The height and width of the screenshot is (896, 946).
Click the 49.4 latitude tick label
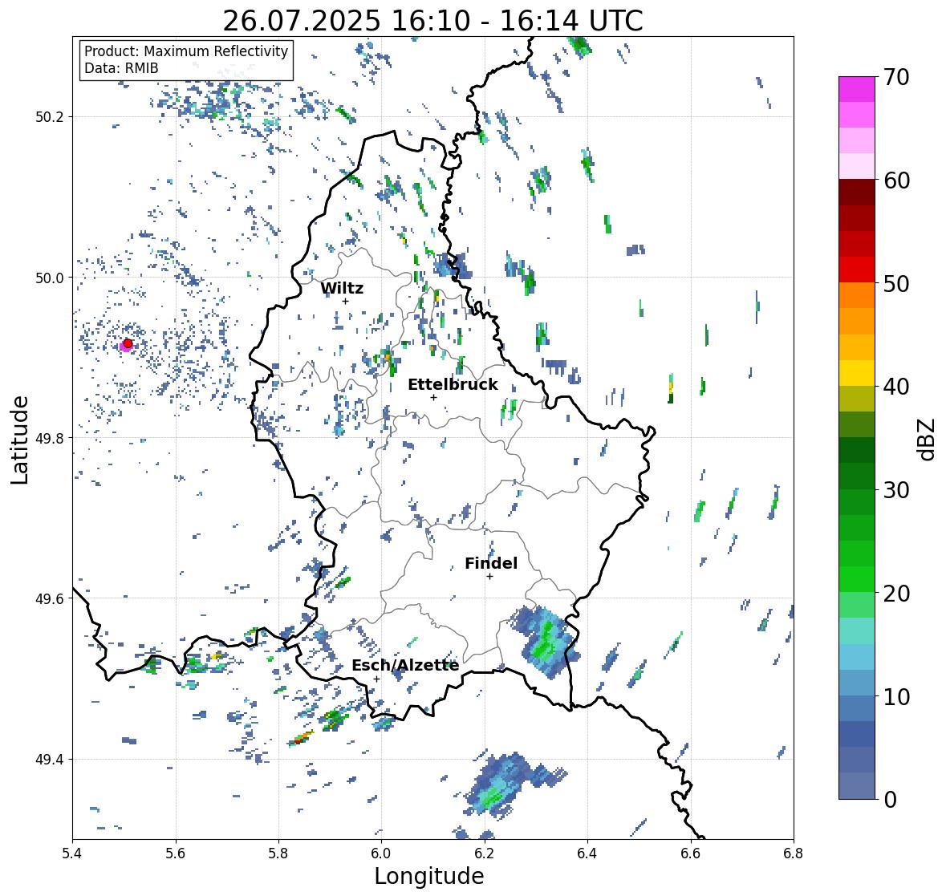click(x=50, y=759)
